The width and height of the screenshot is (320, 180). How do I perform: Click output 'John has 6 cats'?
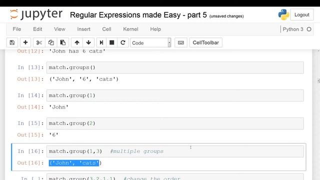pyautogui.click(x=77, y=51)
